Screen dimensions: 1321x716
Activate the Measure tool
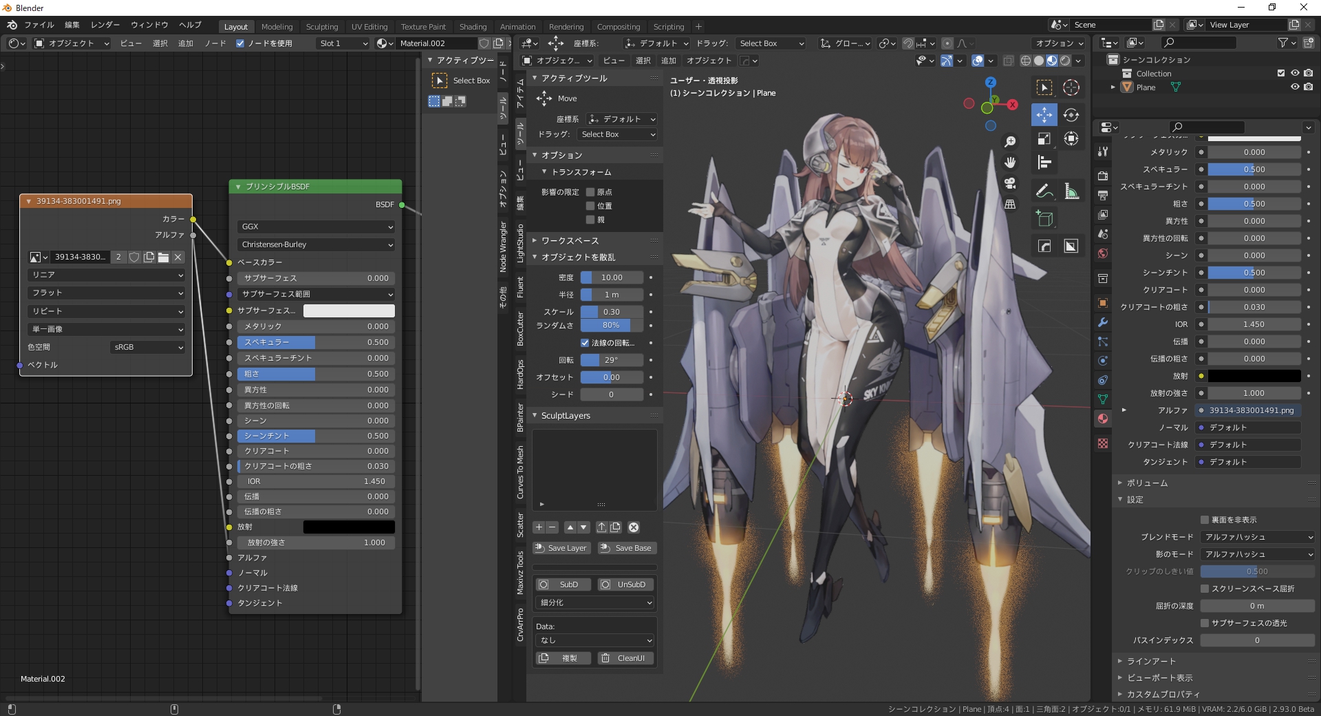(x=1071, y=191)
